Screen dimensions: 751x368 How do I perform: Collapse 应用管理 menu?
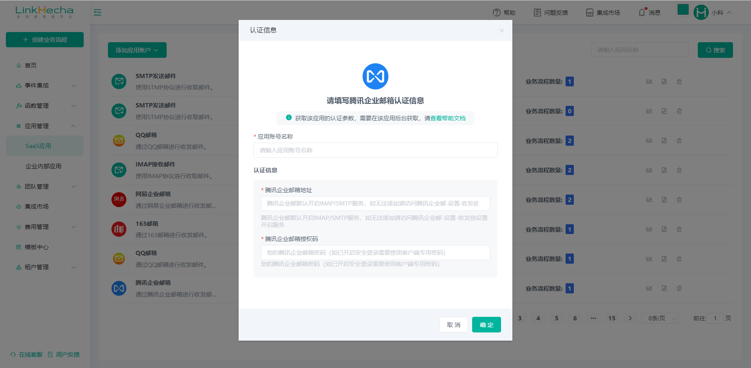tap(45, 126)
